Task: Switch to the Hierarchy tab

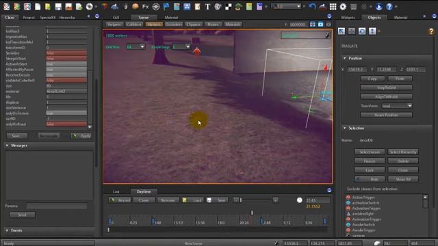Action: (x=67, y=17)
